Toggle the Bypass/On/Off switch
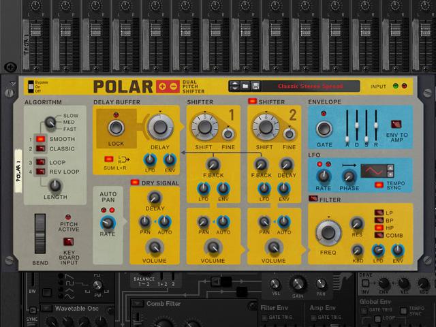This screenshot has height=327, width=436. coord(31,87)
